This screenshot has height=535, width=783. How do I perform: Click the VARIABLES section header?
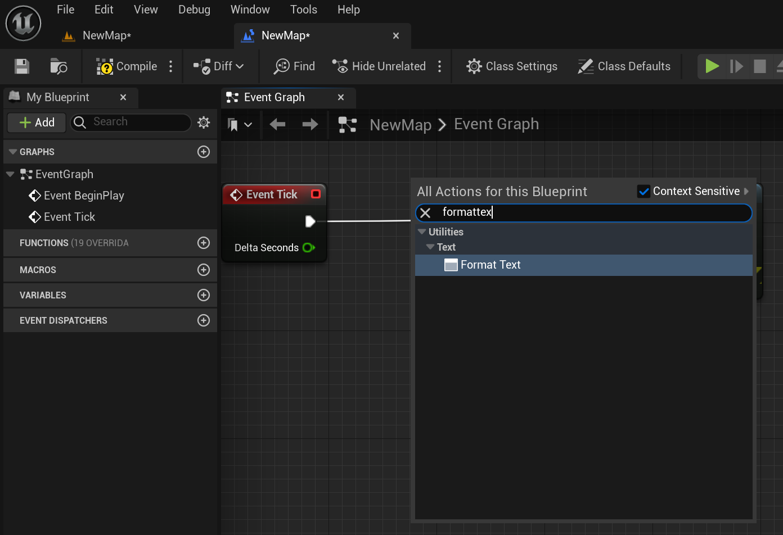(x=110, y=295)
